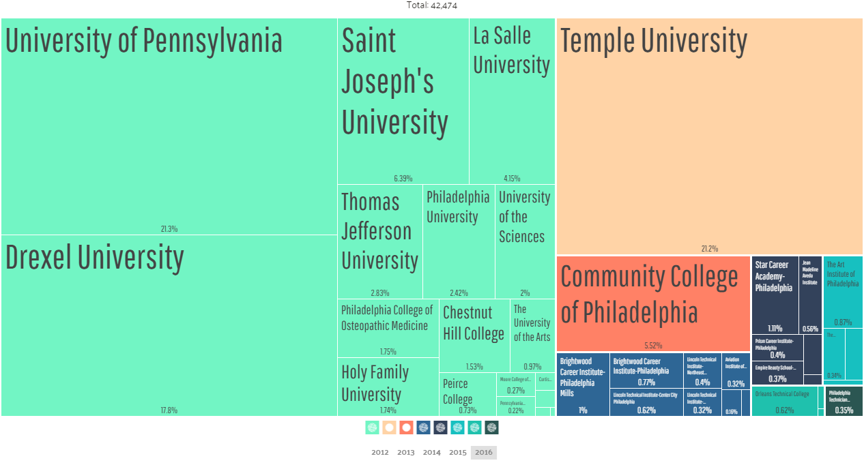This screenshot has height=465, width=864.
Task: Click the Pennsylvania... 0.22% cell
Action: (x=516, y=406)
